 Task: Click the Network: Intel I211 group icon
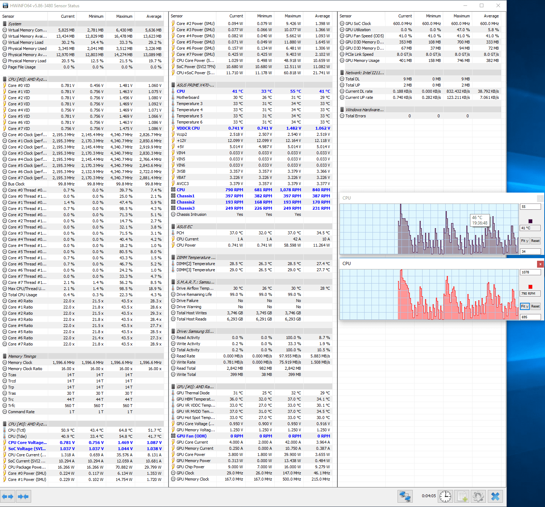click(342, 73)
